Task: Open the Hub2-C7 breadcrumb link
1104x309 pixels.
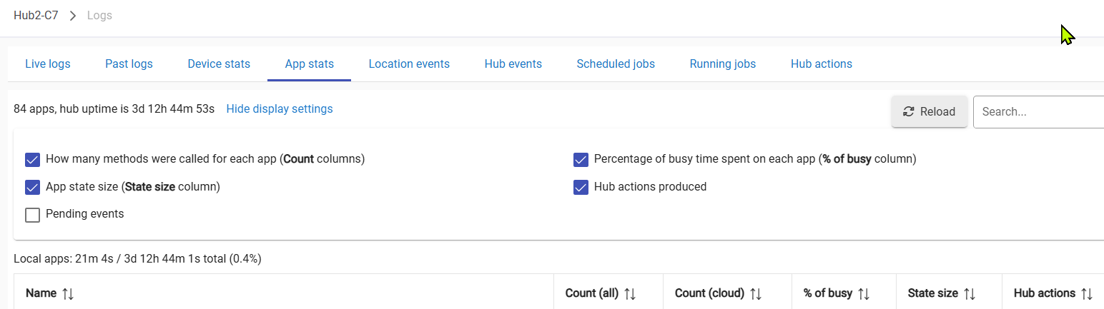Action: coord(36,15)
